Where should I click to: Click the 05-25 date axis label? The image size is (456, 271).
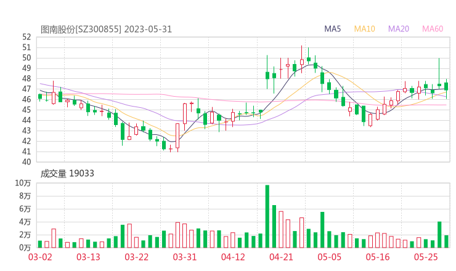pyautogui.click(x=426, y=257)
